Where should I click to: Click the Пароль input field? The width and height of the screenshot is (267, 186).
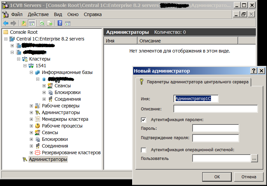216,128
